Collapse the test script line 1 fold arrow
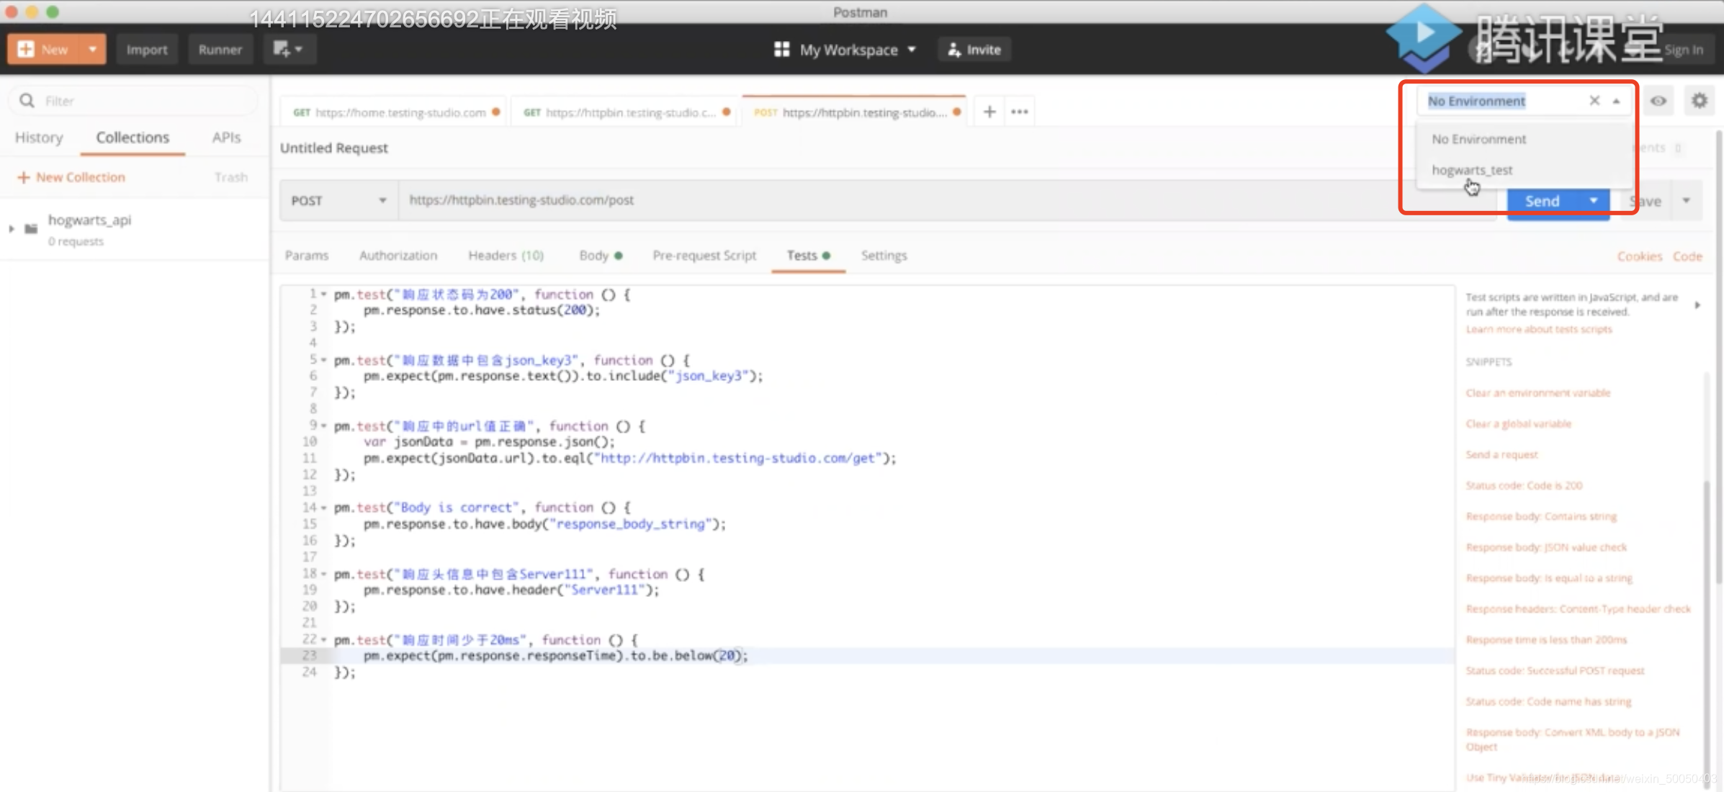 [x=324, y=294]
